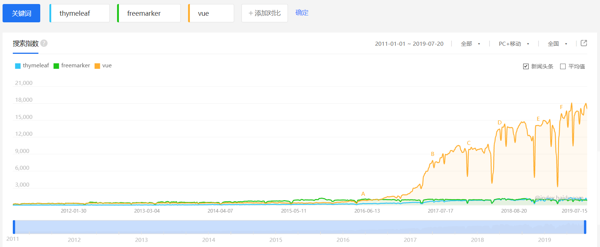Click news marker B on vue line
The height and width of the screenshot is (247, 600).
tap(432, 154)
